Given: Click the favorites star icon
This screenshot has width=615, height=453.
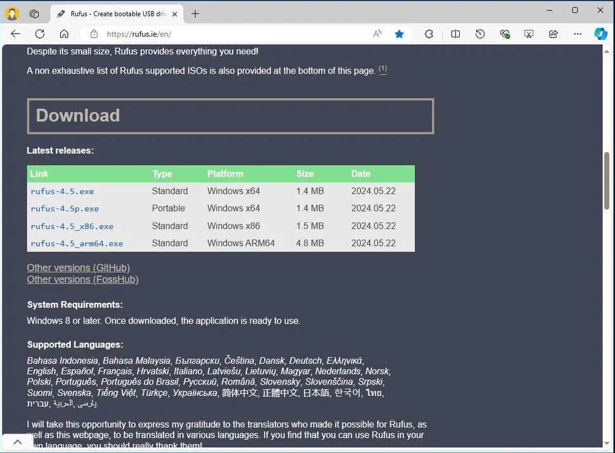Looking at the screenshot, I should coord(399,34).
